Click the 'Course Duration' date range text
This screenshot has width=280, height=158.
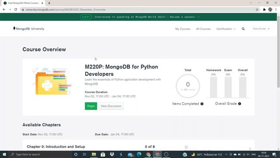pyautogui.click(x=110, y=97)
